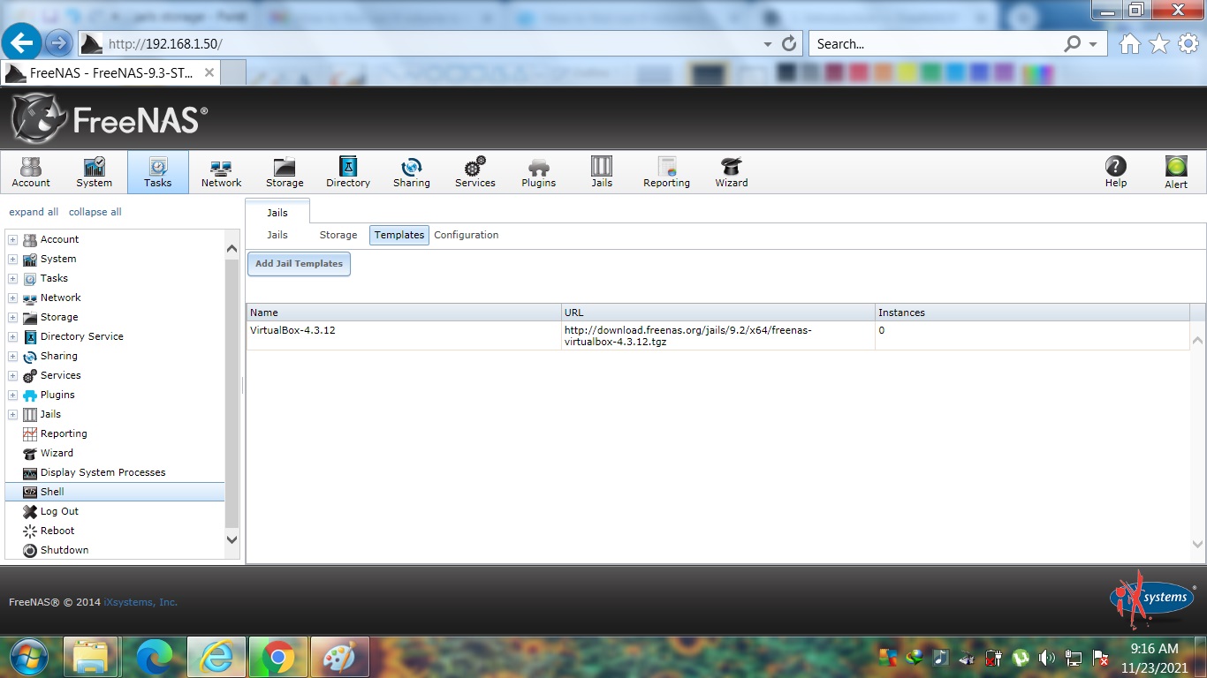Open Help in the top toolbar
This screenshot has height=678, width=1207.
coord(1116,172)
